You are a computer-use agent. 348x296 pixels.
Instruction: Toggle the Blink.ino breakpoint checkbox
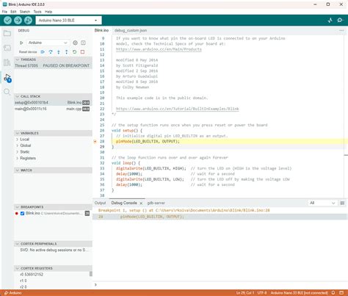(x=22, y=214)
